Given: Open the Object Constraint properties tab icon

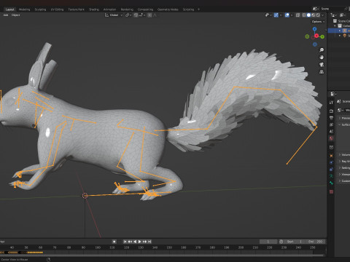Looking at the screenshot, I should [331, 170].
